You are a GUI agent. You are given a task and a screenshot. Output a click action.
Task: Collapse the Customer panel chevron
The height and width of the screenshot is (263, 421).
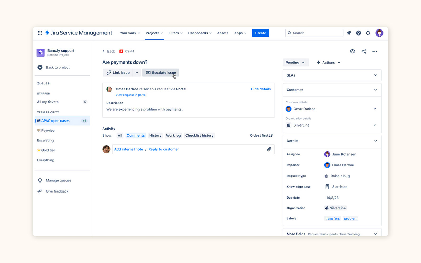pyautogui.click(x=376, y=90)
